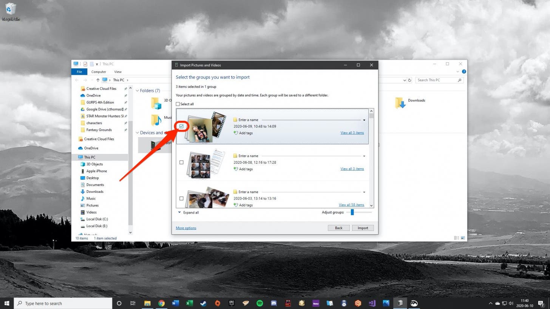Switch to the View ribbon tab
This screenshot has width=550, height=309.
click(118, 72)
